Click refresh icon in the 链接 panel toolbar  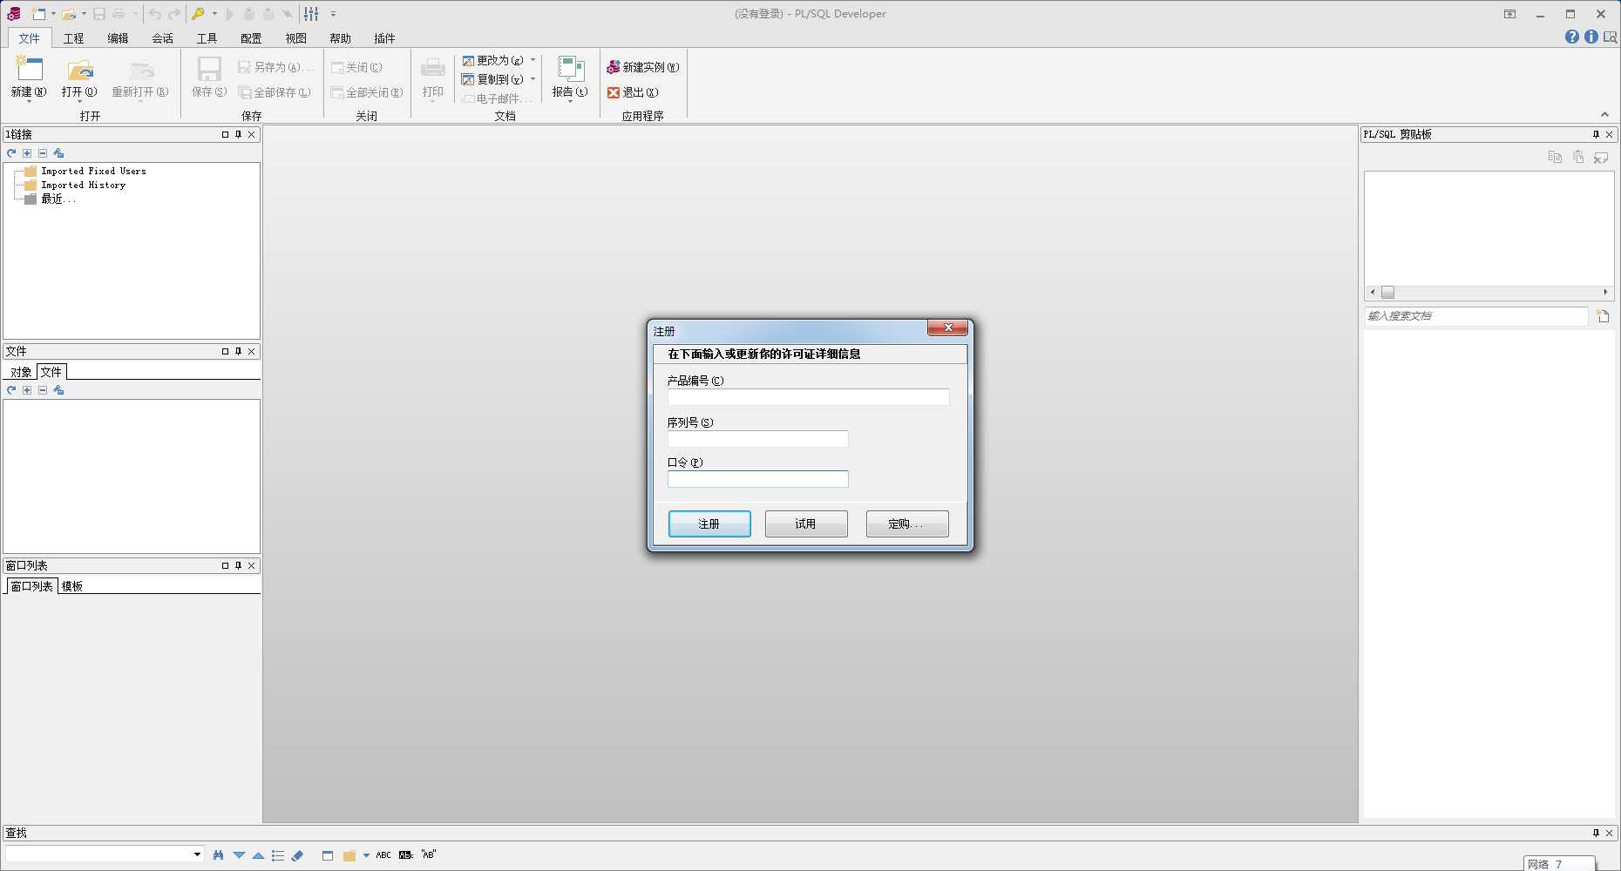click(x=11, y=153)
